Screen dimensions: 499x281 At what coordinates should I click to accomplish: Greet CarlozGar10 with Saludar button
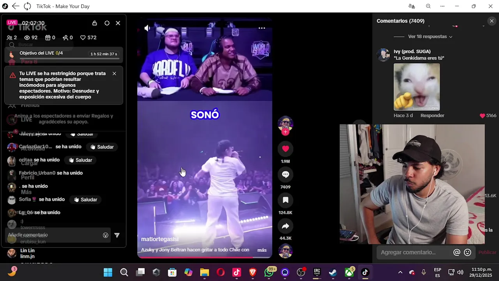(x=102, y=147)
